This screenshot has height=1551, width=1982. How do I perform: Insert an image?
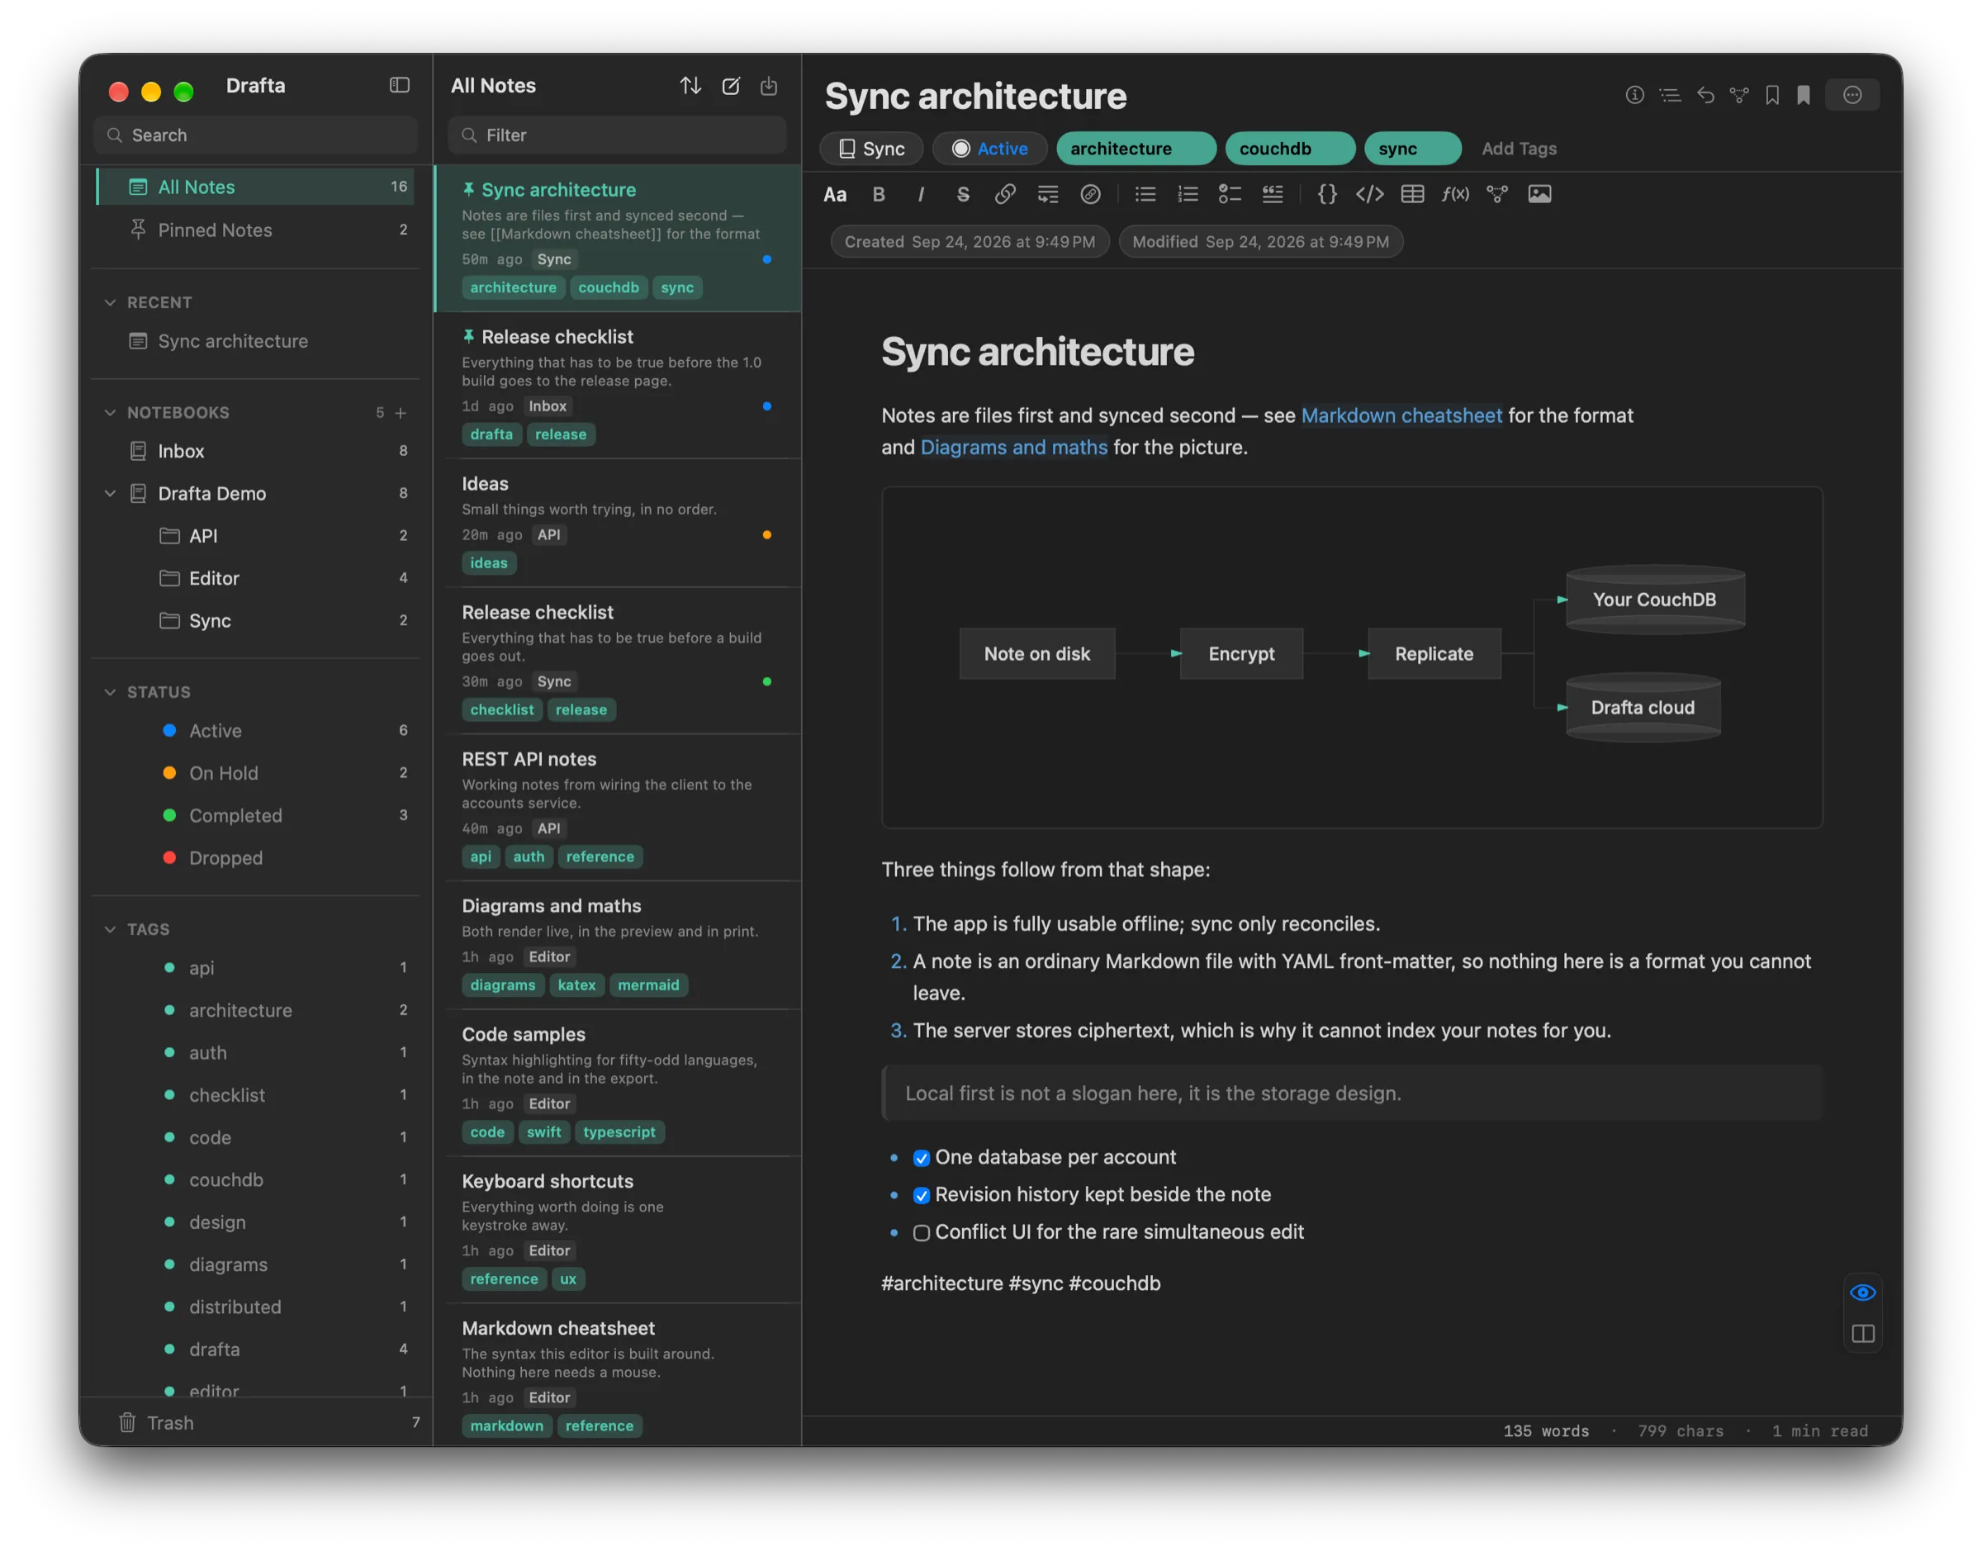[1539, 194]
